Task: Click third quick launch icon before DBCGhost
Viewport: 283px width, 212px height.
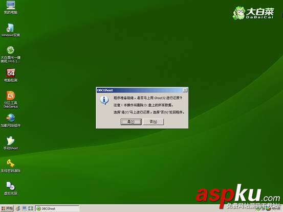Action: tap(31, 208)
